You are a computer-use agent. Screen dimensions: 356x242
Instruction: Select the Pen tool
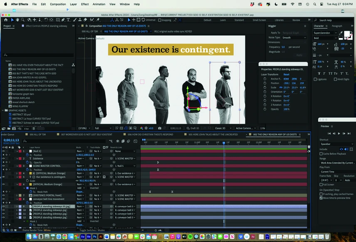pos(63,20)
